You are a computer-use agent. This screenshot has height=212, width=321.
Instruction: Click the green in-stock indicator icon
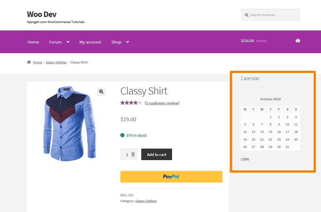122,135
